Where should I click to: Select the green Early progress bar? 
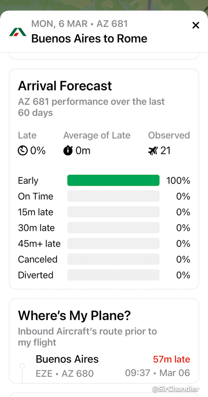click(113, 180)
